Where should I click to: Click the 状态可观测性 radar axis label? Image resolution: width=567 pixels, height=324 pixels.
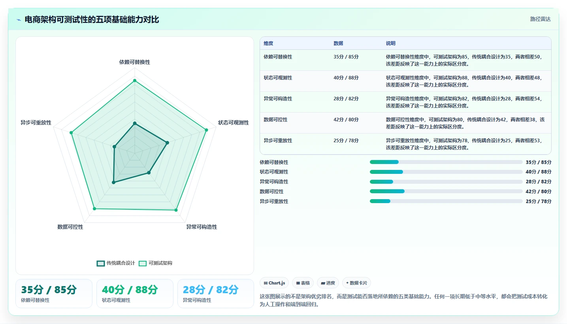pos(234,123)
